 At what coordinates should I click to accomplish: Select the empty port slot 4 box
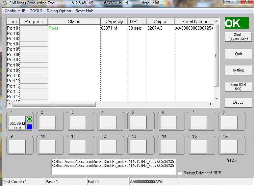108,122
